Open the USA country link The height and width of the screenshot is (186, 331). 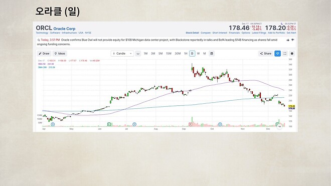coord(81,33)
